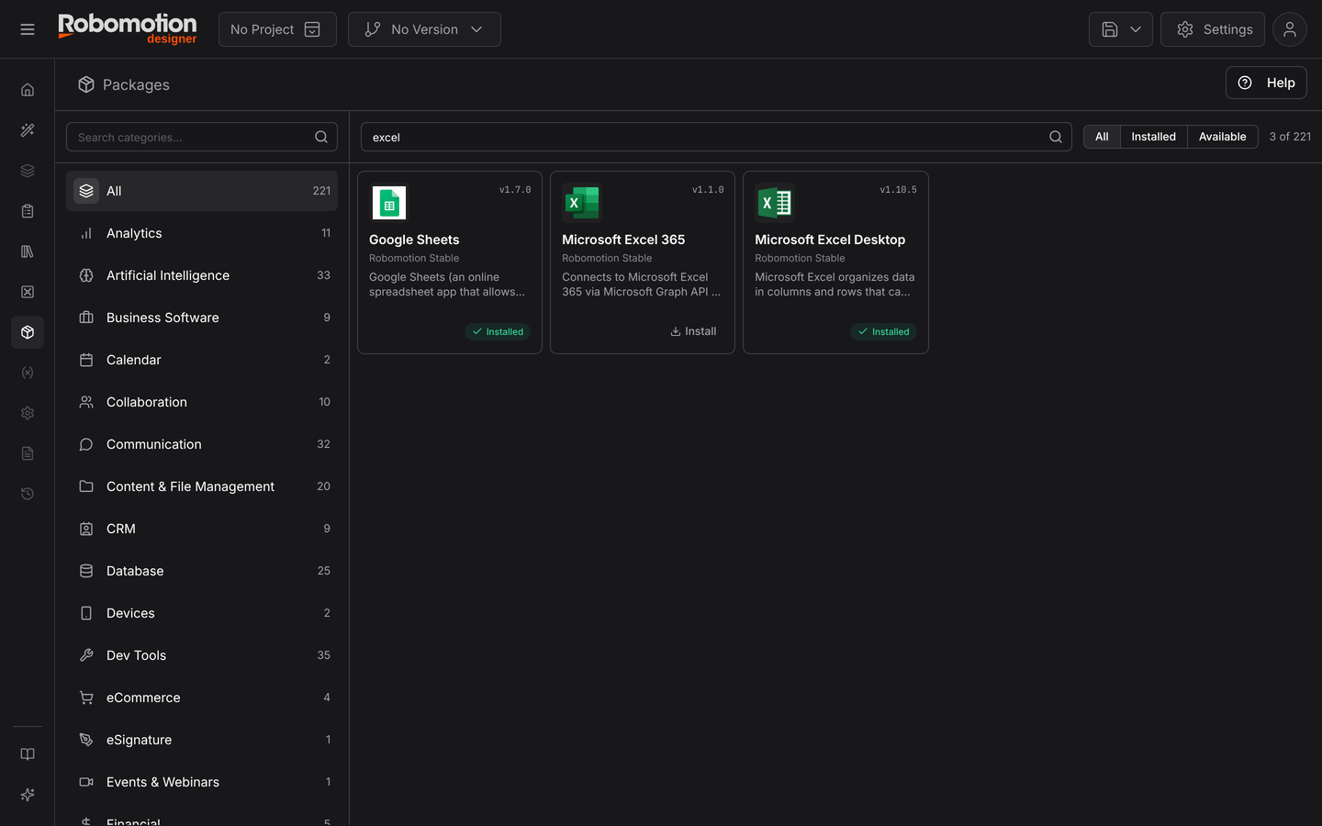Click the document page icon in the sidebar

[x=28, y=453]
